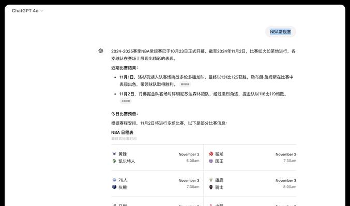This screenshot has height=206, width=350.
Task: Click the 雄鹿 Bucks team logo
Action: point(211,180)
